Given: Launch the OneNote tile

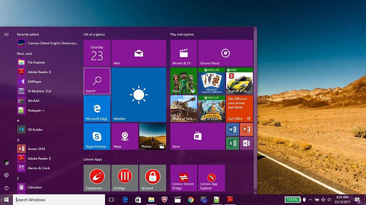Looking at the screenshot, I should [247, 143].
